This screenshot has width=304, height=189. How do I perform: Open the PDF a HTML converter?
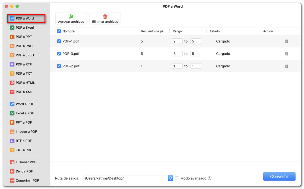(25, 83)
